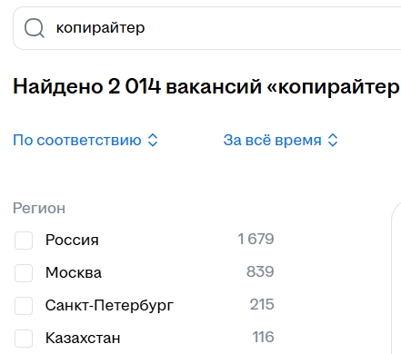Click the 839 vacancy count for Москва
The image size is (401, 354).
260,271
